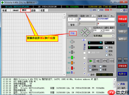Click the up arrow on the diamond pad
Image resolution: width=129 pixels, height=95 pixels.
tap(85, 29)
